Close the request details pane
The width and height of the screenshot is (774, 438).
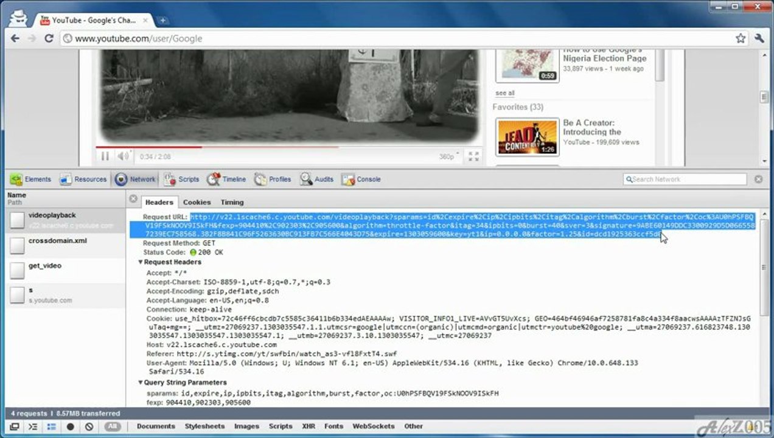pyautogui.click(x=133, y=198)
